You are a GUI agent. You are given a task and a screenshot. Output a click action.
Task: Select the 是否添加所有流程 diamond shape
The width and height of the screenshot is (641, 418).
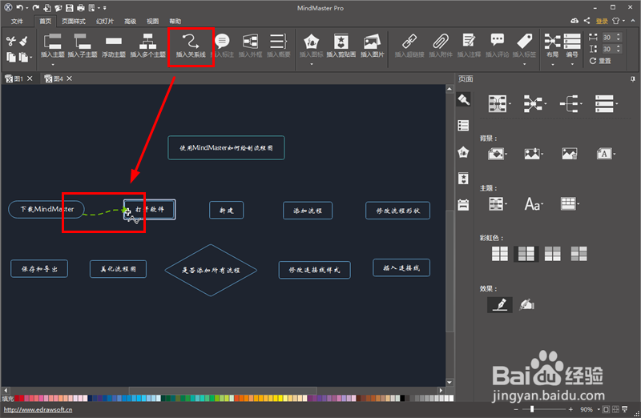point(211,270)
